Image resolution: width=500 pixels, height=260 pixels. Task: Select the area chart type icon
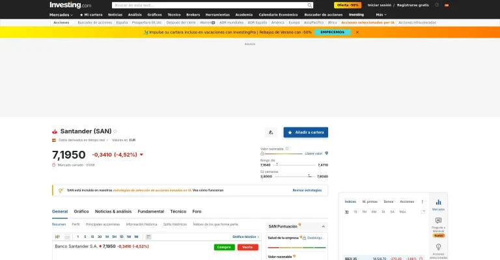[x=67, y=237]
